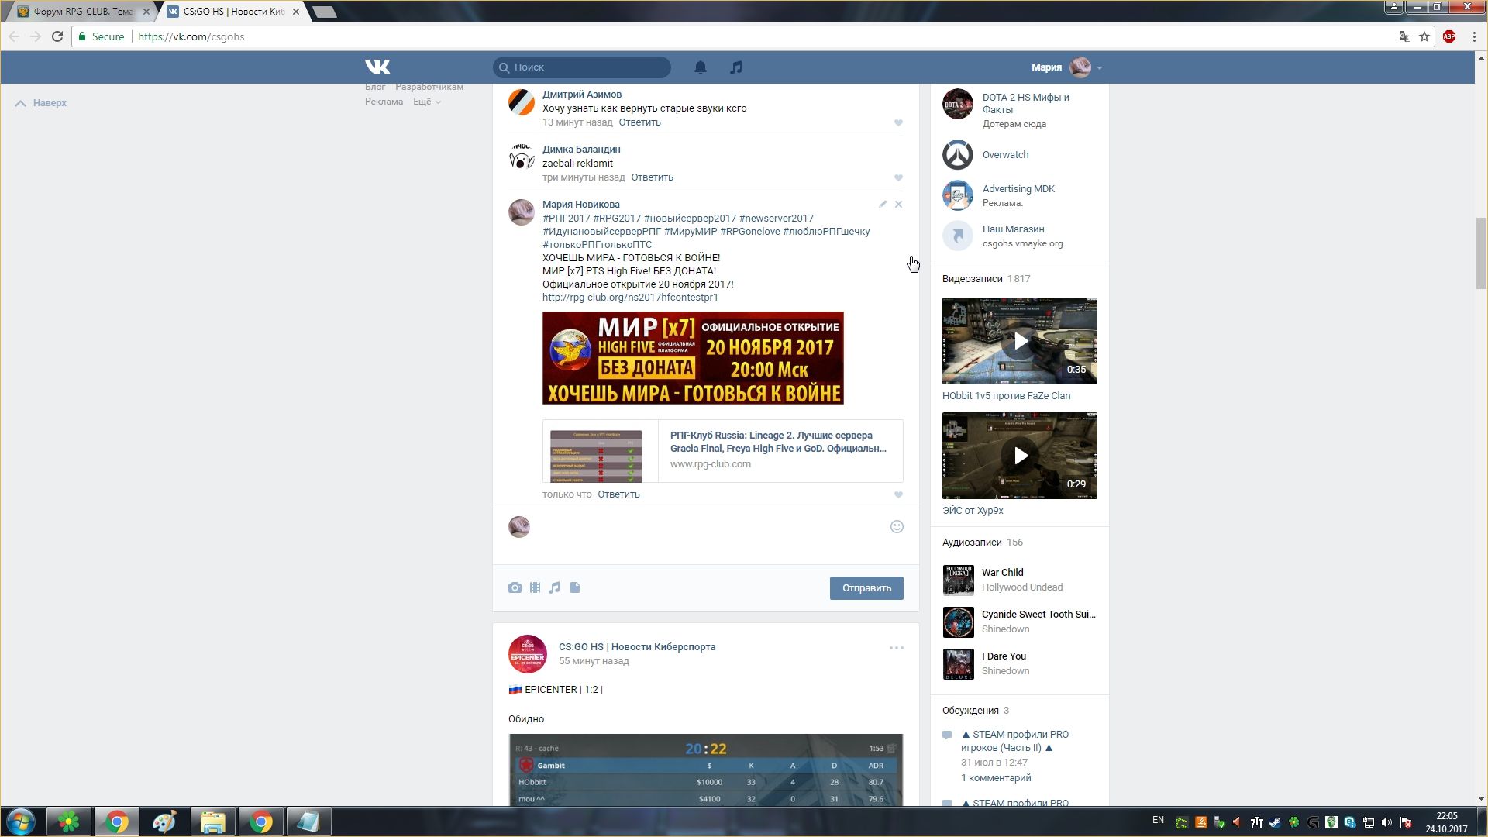Like Димка Баландин's comment
This screenshot has width=1488, height=837.
898,177
